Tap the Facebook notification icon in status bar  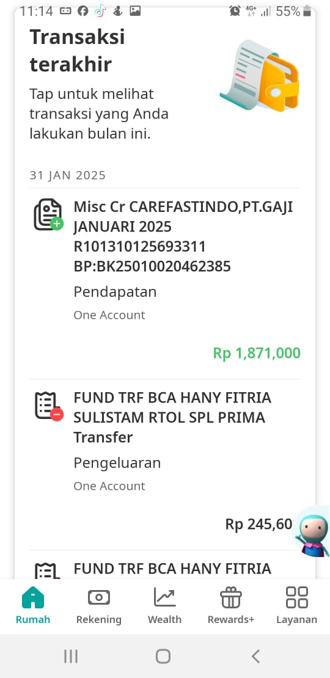(x=83, y=11)
